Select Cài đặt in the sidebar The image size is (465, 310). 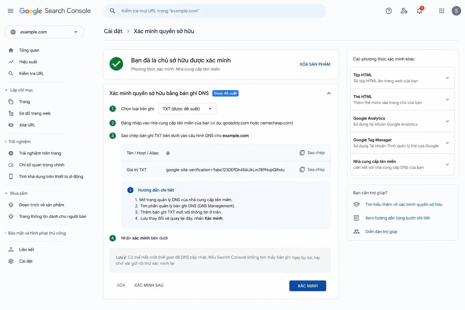(26, 261)
